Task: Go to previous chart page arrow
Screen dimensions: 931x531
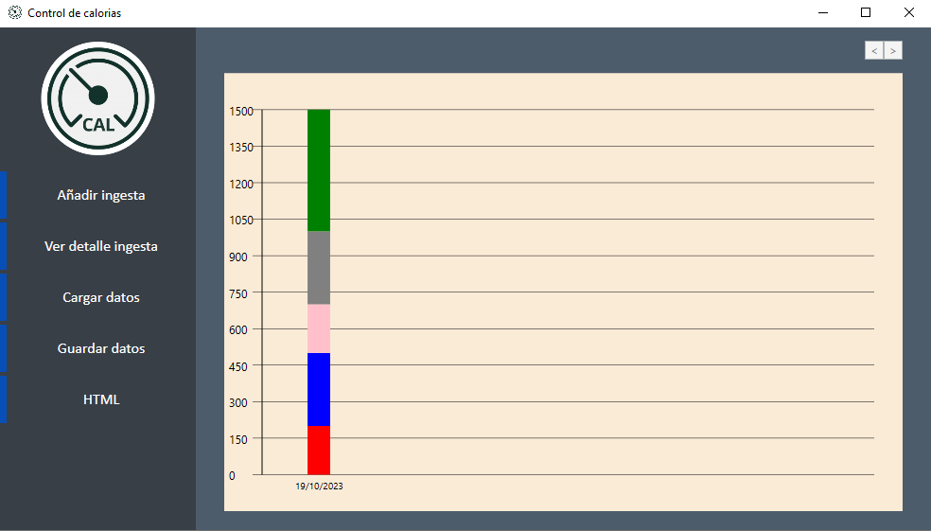Action: tap(874, 50)
